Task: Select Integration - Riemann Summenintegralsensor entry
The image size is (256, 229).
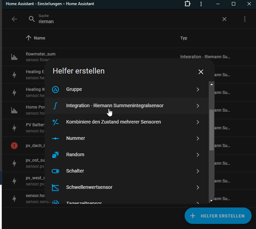Action: point(115,106)
